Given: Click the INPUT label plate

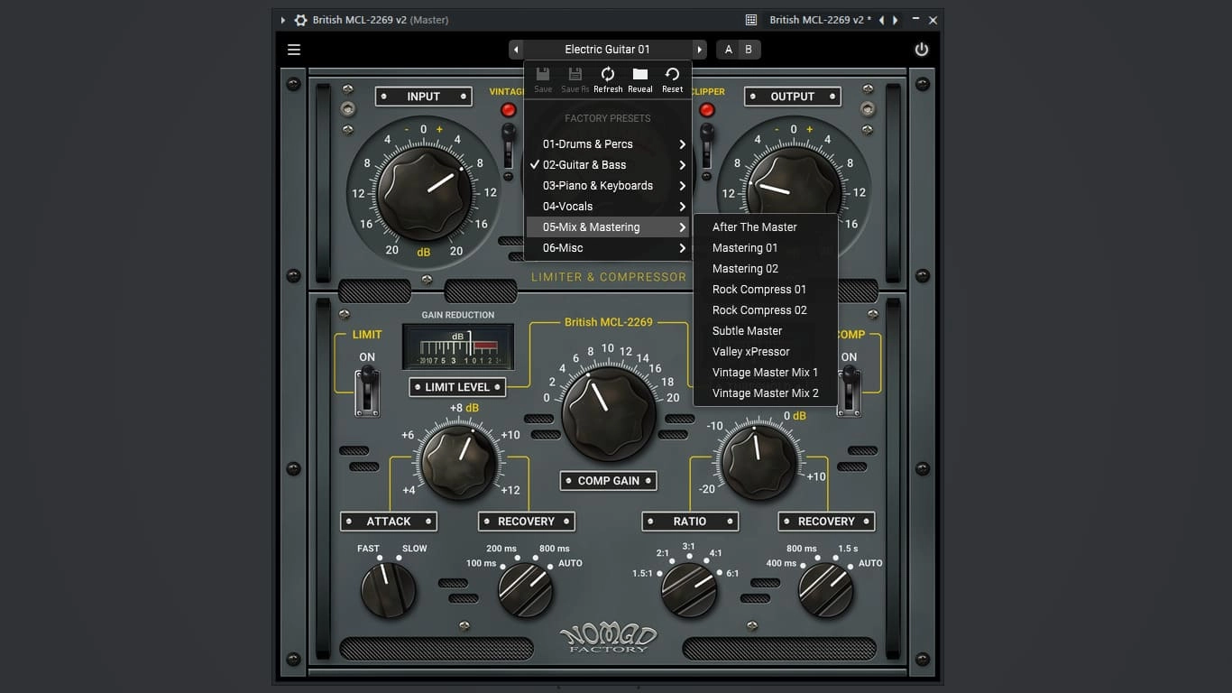Looking at the screenshot, I should point(424,97).
